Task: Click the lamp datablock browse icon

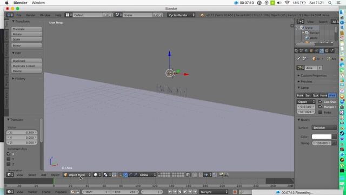Action: [301, 68]
